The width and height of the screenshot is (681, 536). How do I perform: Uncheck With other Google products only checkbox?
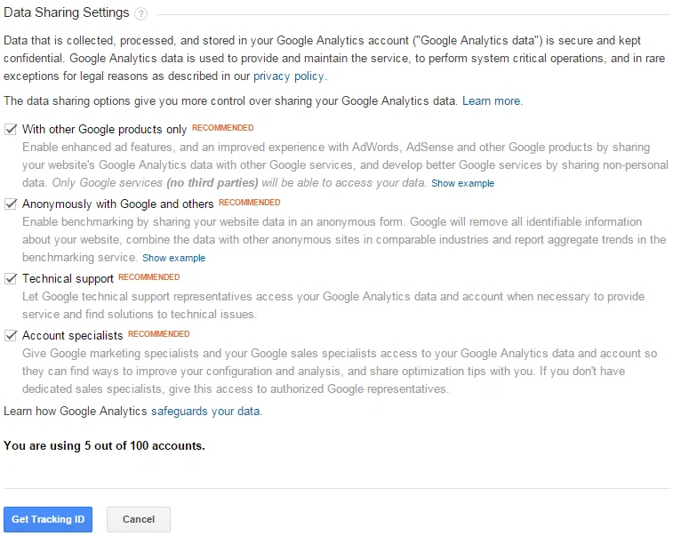(11, 129)
